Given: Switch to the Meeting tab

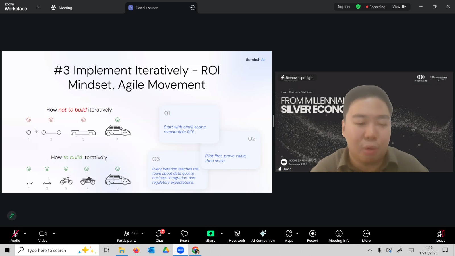Looking at the screenshot, I should [62, 8].
